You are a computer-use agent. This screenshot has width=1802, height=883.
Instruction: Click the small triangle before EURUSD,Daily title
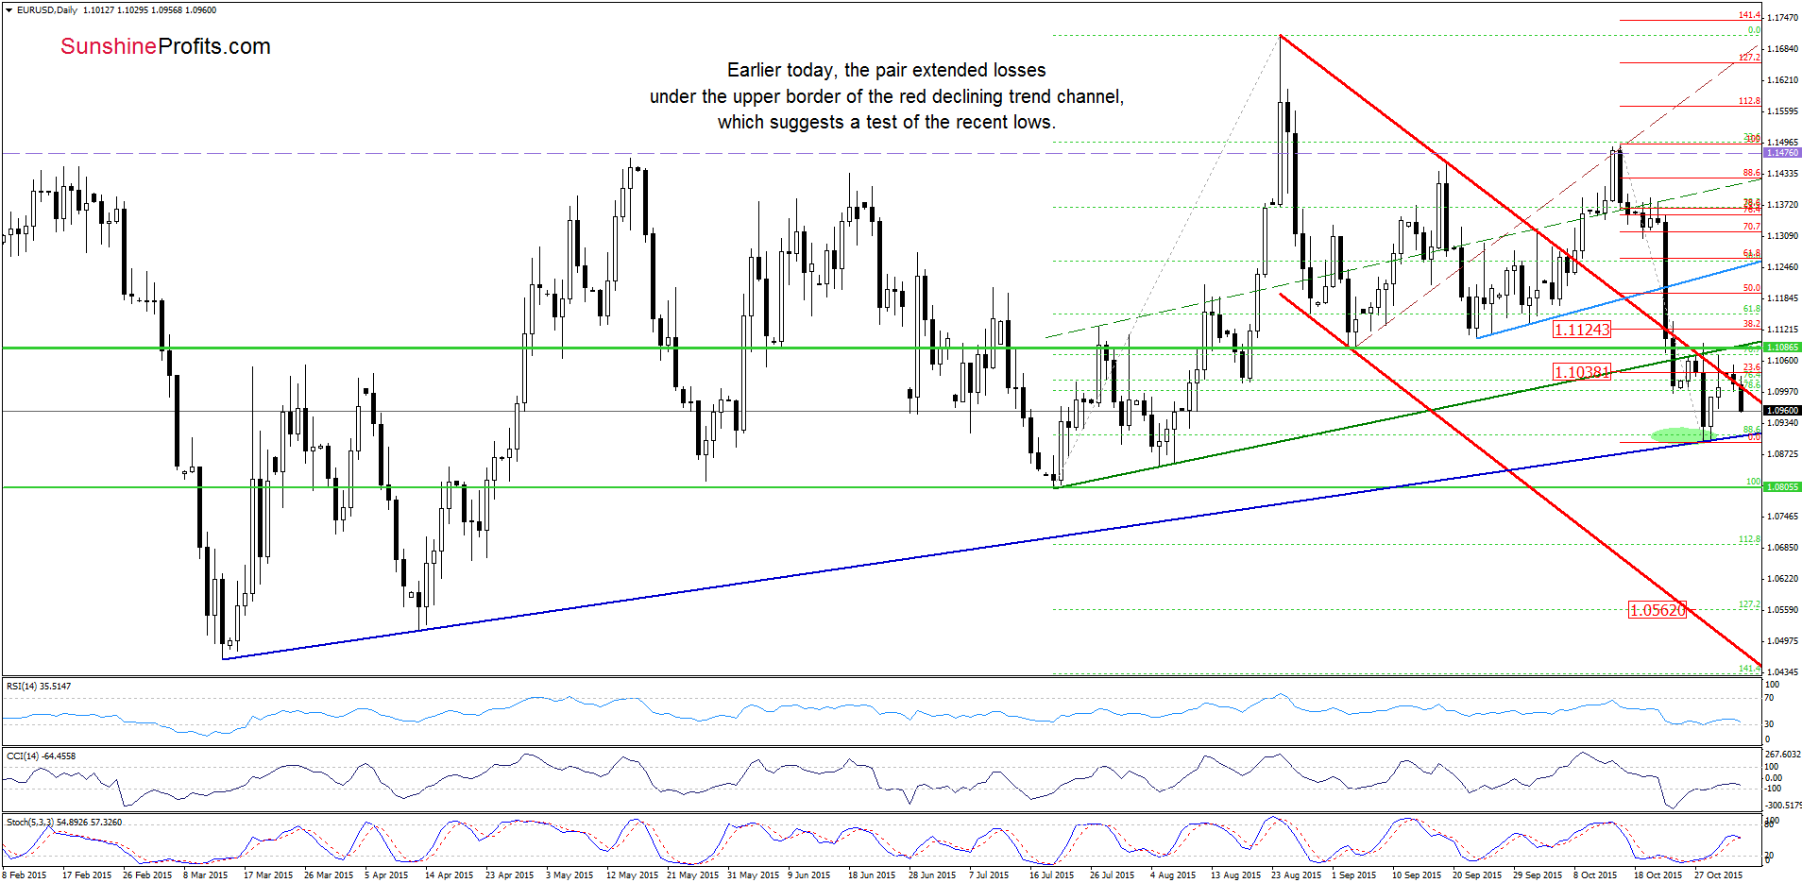point(8,10)
